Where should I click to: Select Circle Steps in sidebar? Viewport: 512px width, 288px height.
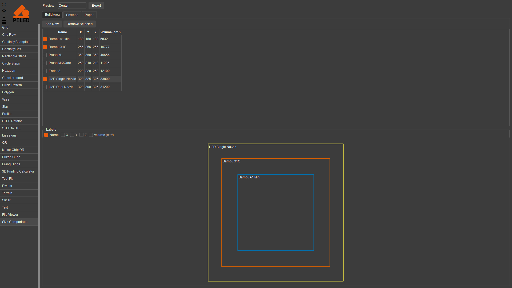[x=19, y=63]
